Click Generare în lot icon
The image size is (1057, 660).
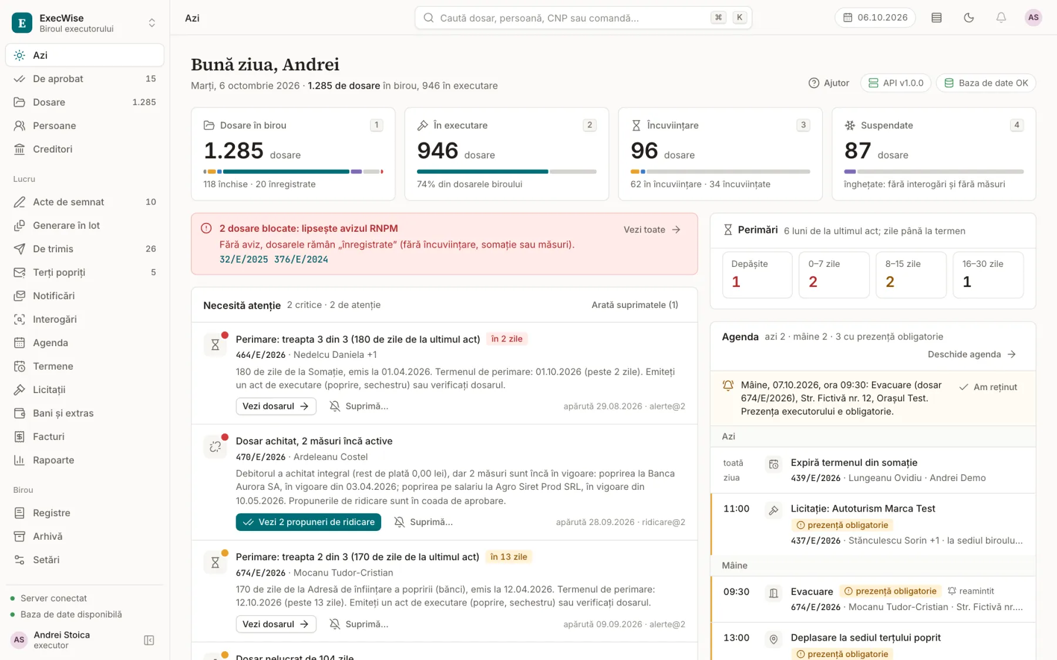19,225
